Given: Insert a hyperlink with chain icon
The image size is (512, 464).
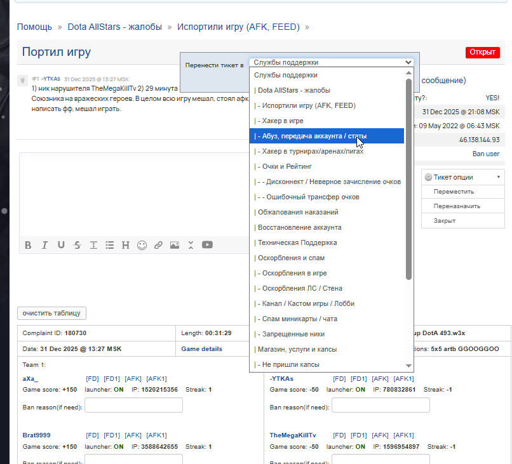Looking at the screenshot, I should tap(158, 245).
